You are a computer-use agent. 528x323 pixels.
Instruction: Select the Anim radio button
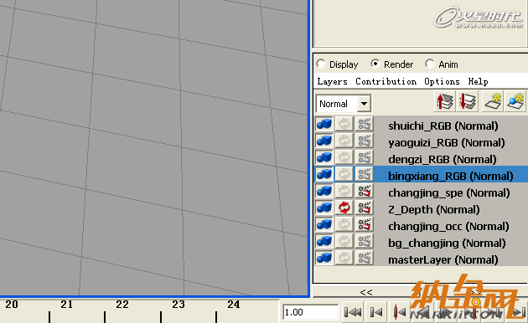tap(430, 64)
